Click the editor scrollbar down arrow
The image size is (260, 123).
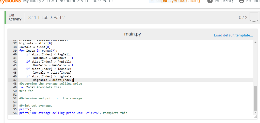255,113
